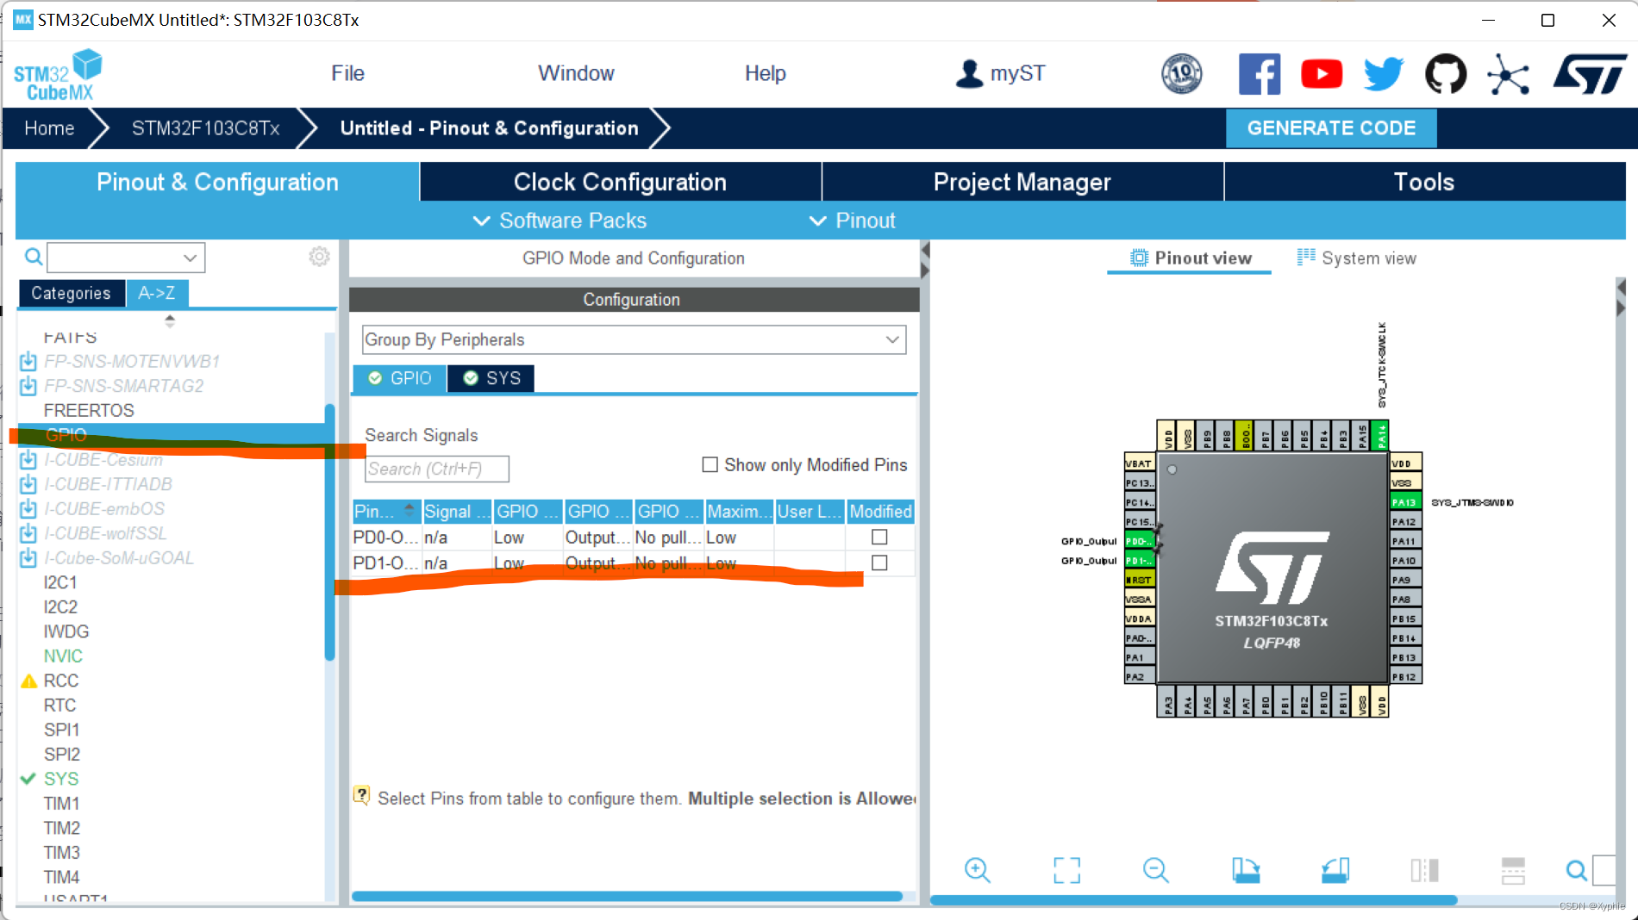Click the myST user icon

point(969,73)
